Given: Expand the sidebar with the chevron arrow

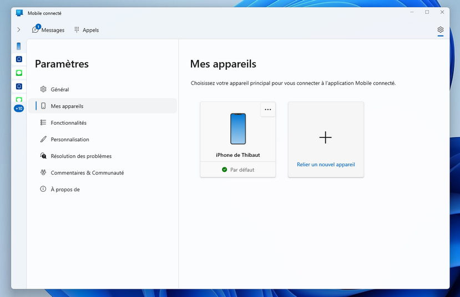Looking at the screenshot, I should coord(19,29).
